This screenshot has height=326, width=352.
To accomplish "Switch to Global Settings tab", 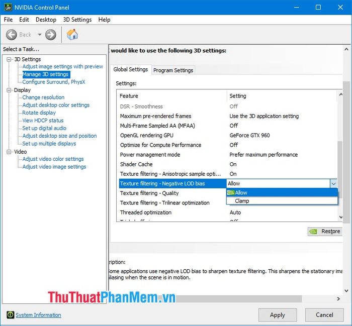I will point(130,69).
